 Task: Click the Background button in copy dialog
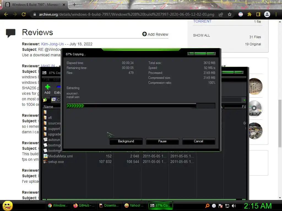(126, 141)
